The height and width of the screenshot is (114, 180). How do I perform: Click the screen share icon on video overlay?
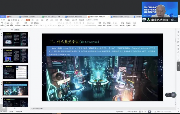pyautogui.click(x=144, y=20)
